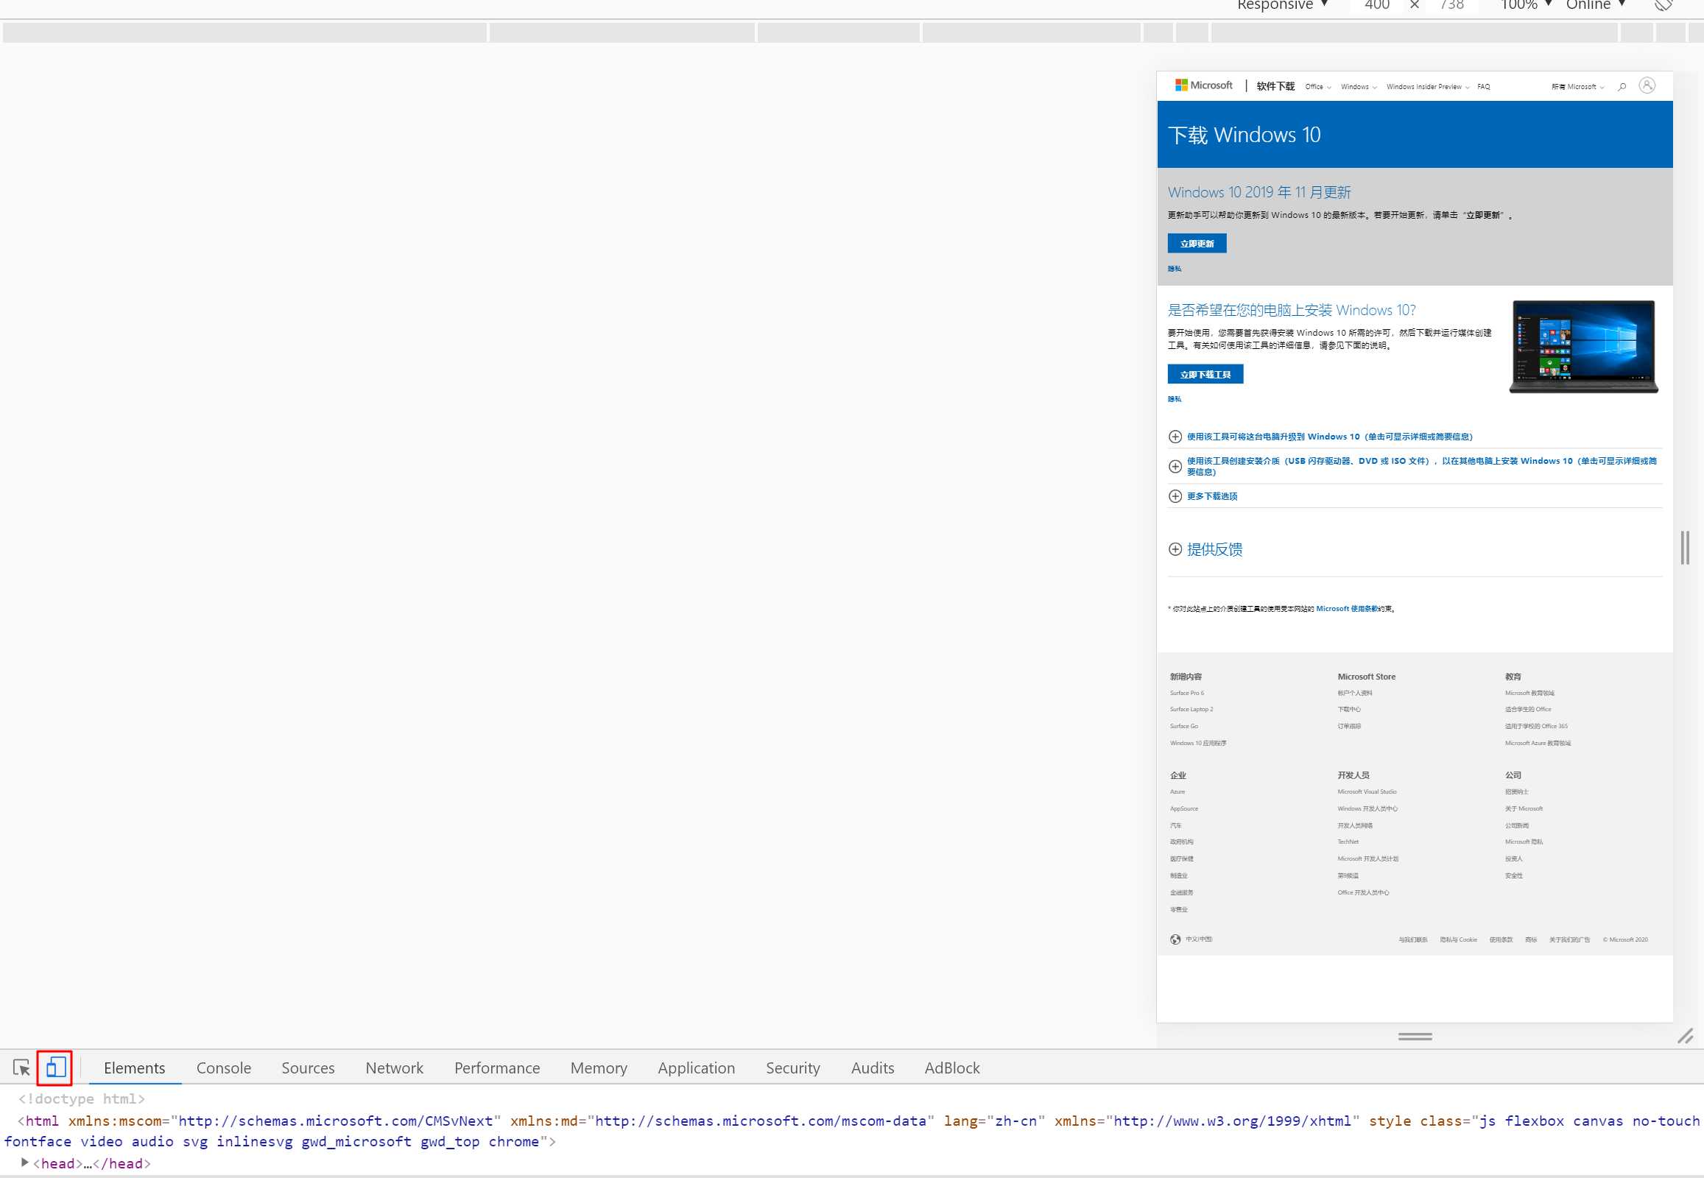Click the plus icon beside 提供反馈
The image size is (1704, 1178).
point(1175,549)
